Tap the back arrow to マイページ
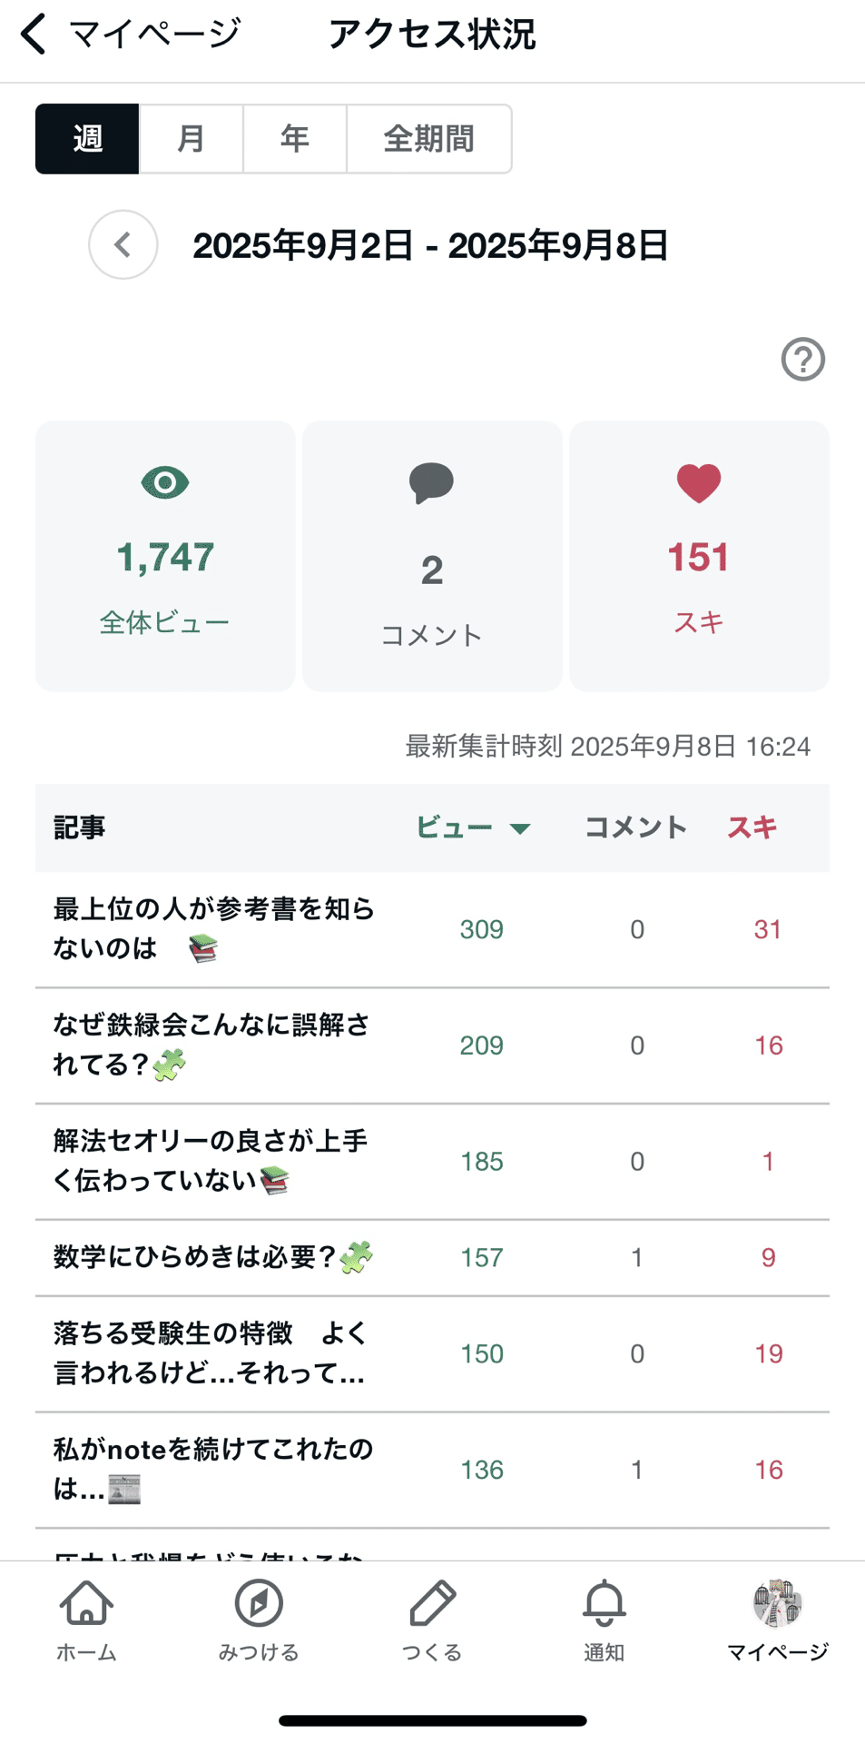The image size is (865, 1744). [34, 35]
